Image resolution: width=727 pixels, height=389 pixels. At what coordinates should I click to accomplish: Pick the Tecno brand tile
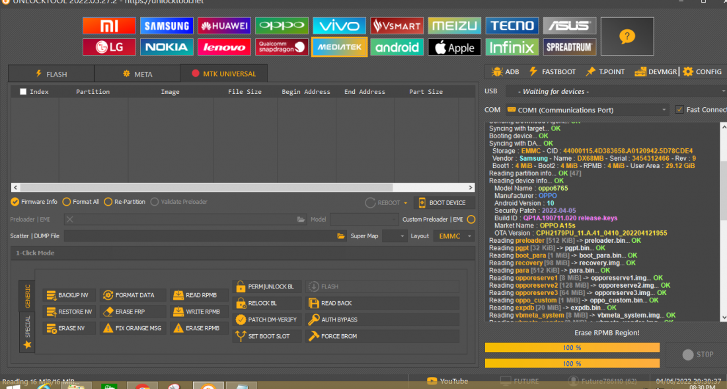pos(512,26)
